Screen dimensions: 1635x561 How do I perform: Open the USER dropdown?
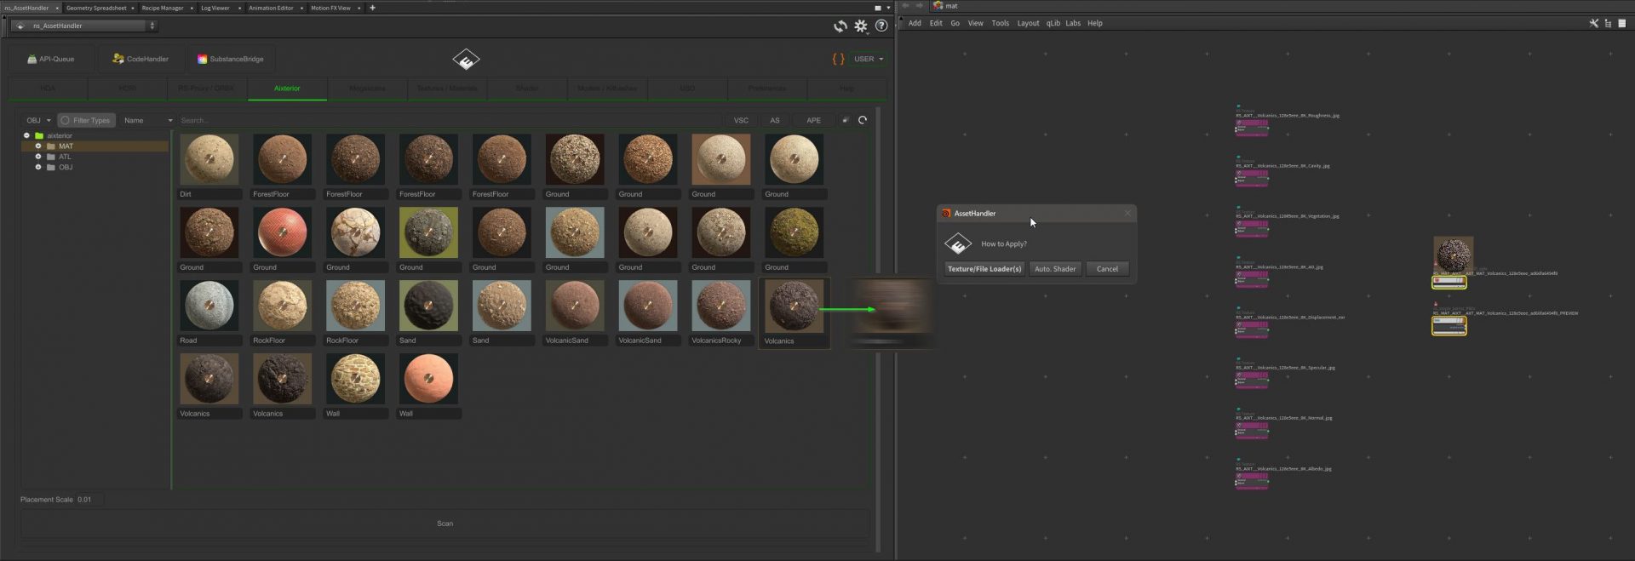click(869, 60)
